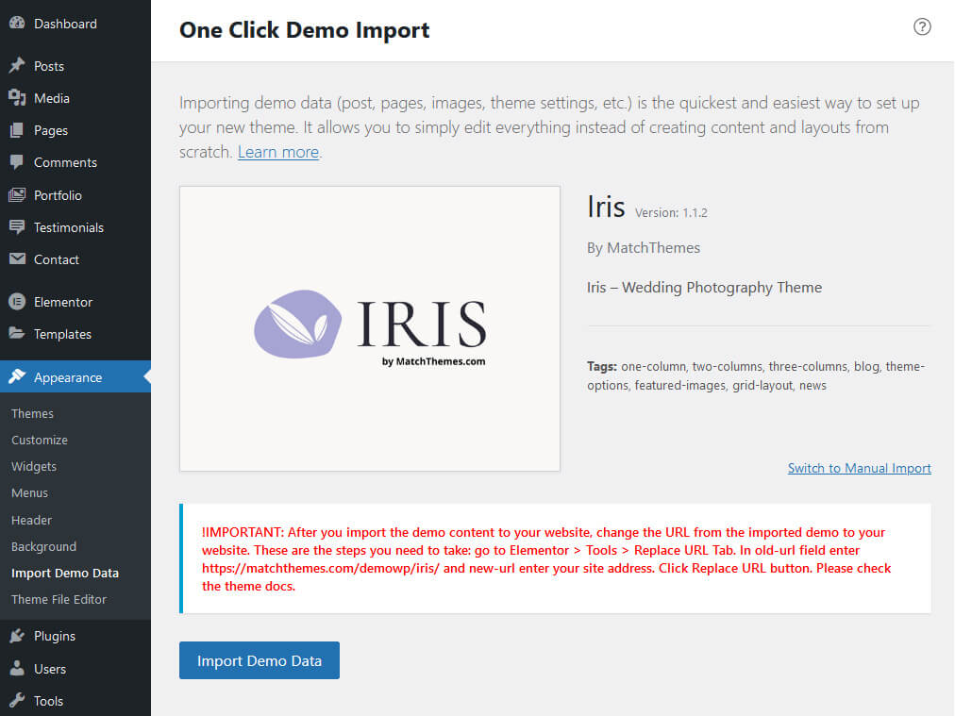Image resolution: width=955 pixels, height=716 pixels.
Task: Click the Dashboard gauge icon
Action: click(x=17, y=24)
